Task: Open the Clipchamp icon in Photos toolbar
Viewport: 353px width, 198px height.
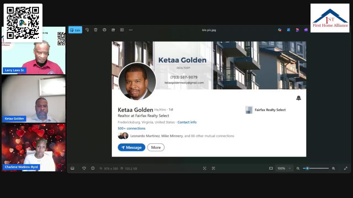Action: 288,30
